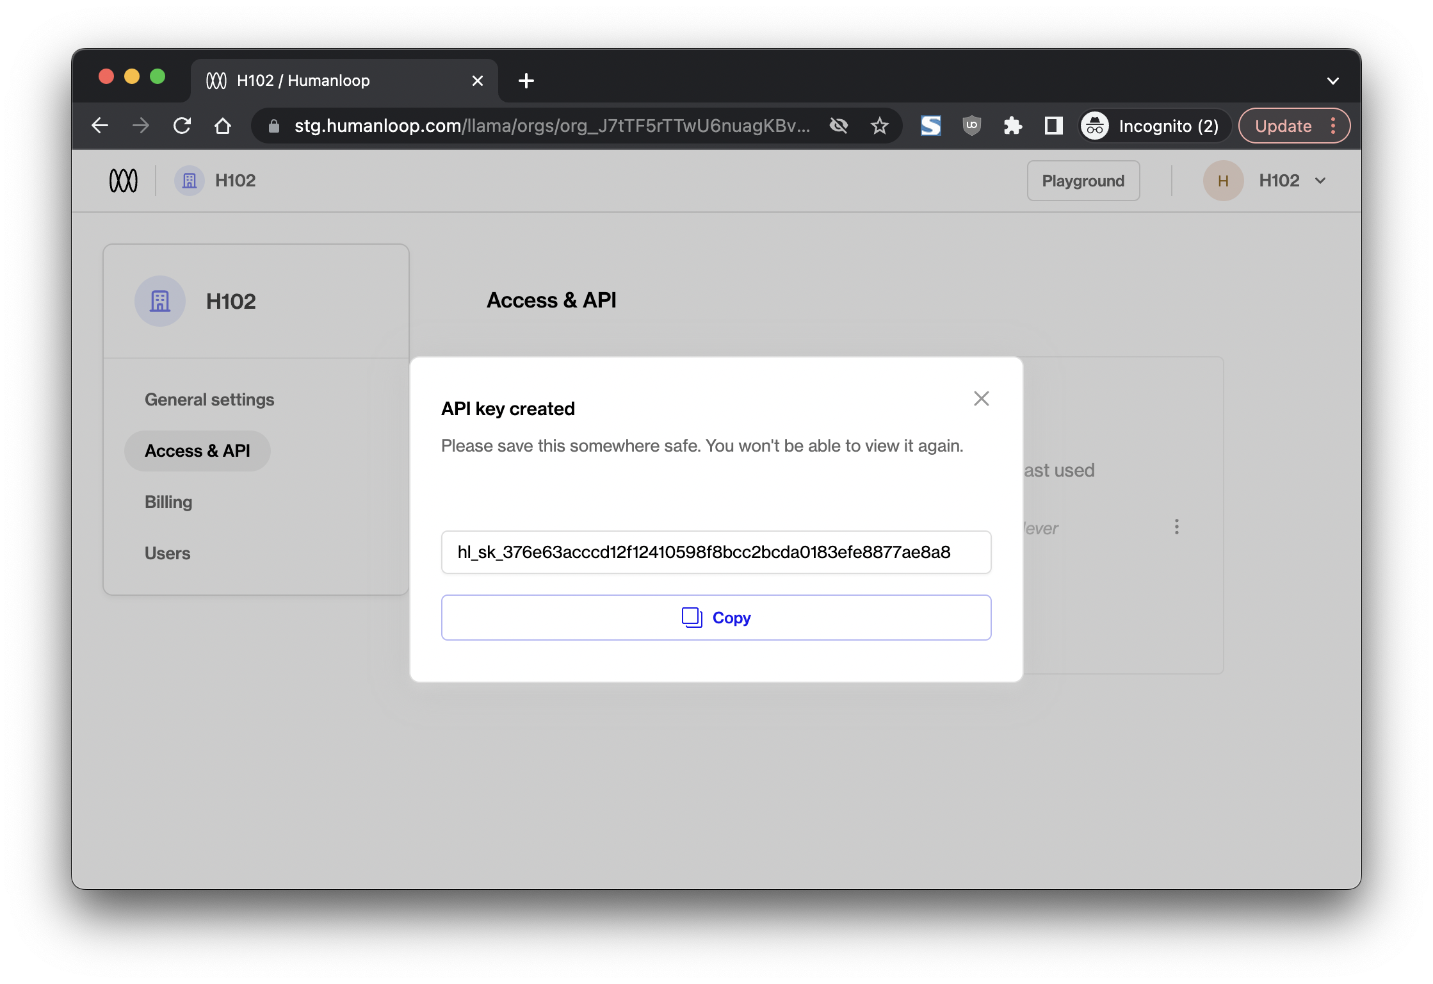1433x984 pixels.
Task: Click the crossed-eye tracking blocked icon
Action: [x=839, y=126]
